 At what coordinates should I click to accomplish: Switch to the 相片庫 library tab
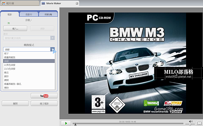pos(20,3)
